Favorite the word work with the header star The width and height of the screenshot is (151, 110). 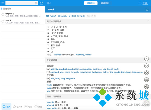(147, 10)
